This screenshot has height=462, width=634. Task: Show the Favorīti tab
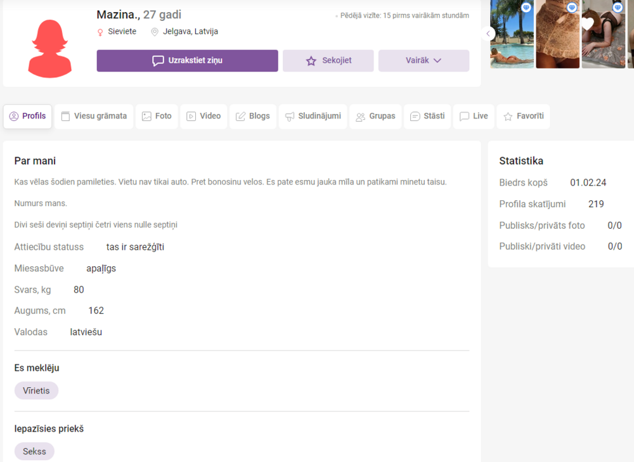(x=523, y=117)
